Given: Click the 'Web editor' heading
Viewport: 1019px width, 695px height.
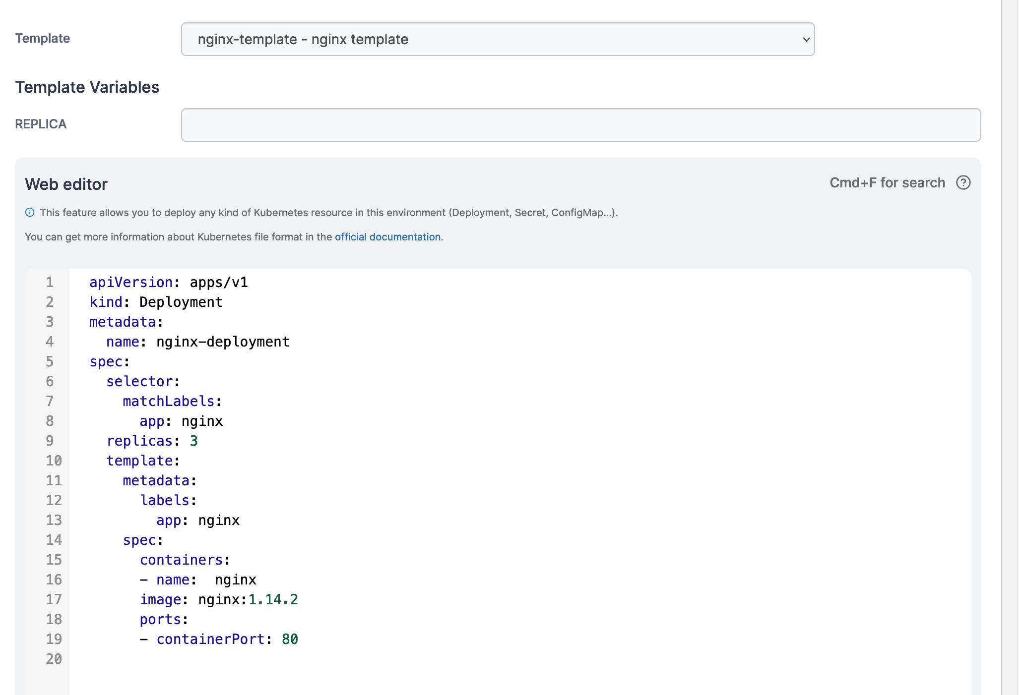Looking at the screenshot, I should (x=66, y=184).
